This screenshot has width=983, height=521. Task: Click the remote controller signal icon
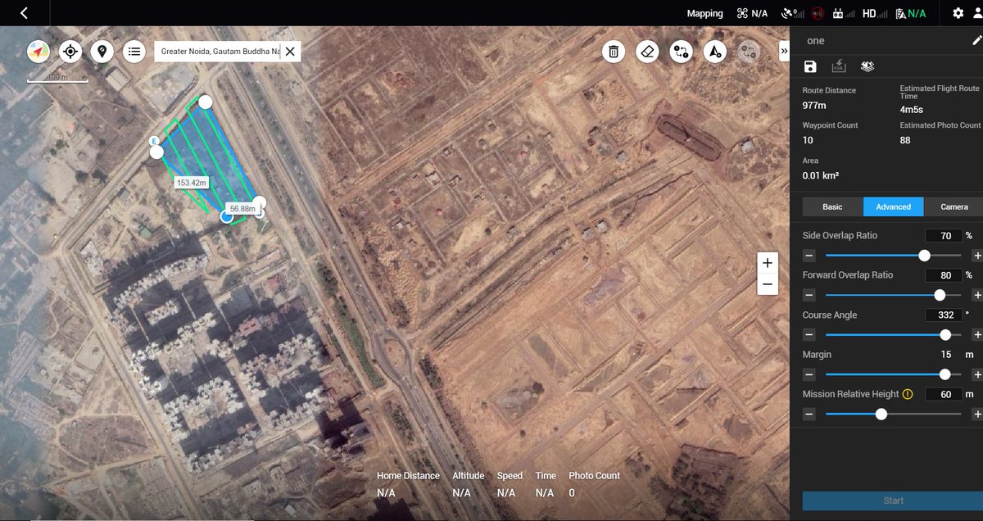coord(843,13)
